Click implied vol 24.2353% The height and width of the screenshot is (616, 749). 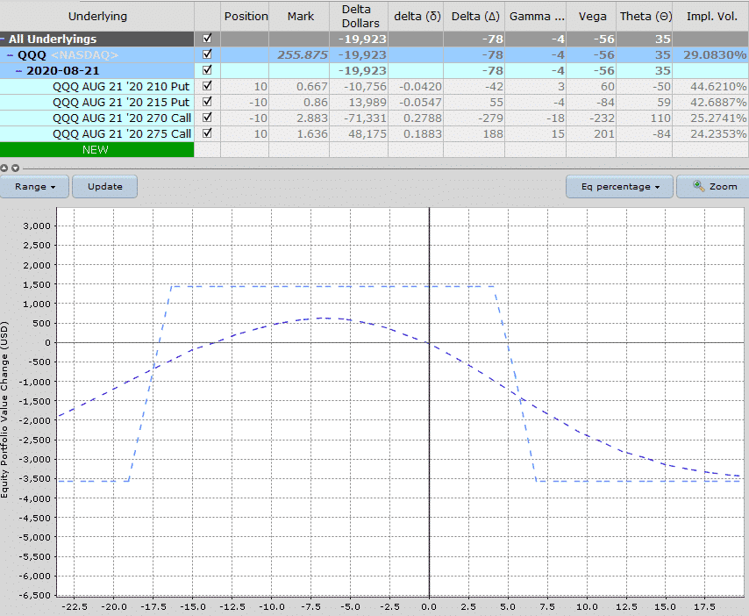[718, 133]
